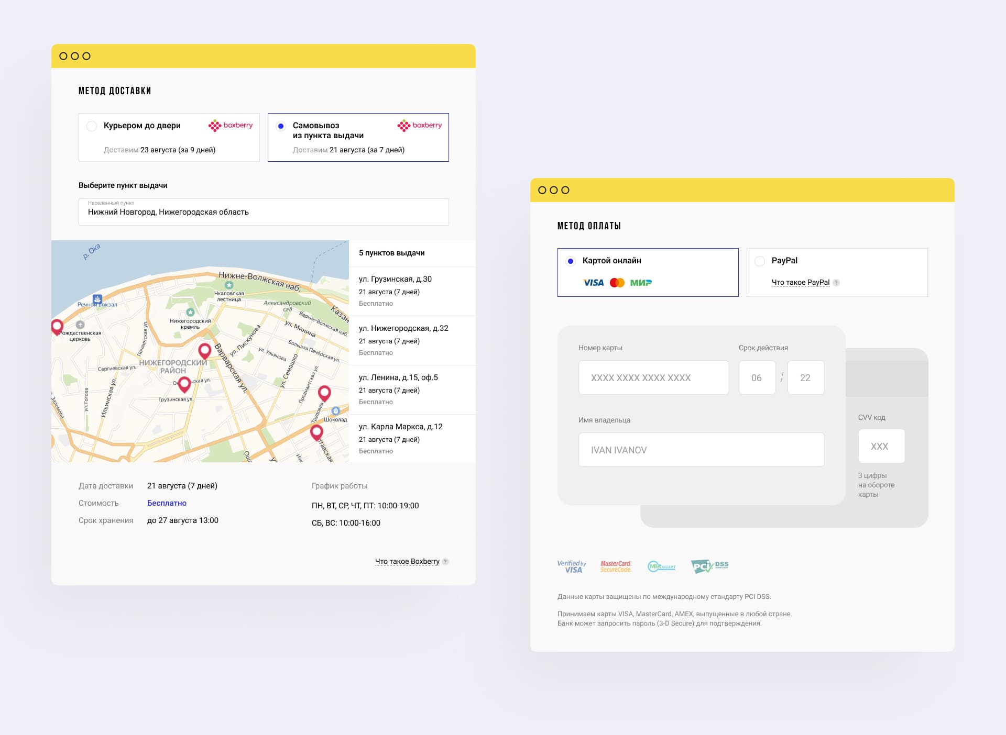This screenshot has height=735, width=1006.
Task: Click the question icon beside Что такое Boxberry
Action: click(445, 562)
